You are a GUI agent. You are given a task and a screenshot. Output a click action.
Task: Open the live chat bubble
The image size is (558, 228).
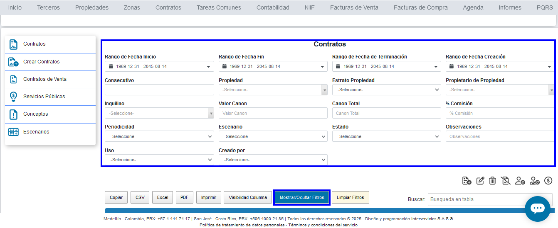(537, 209)
